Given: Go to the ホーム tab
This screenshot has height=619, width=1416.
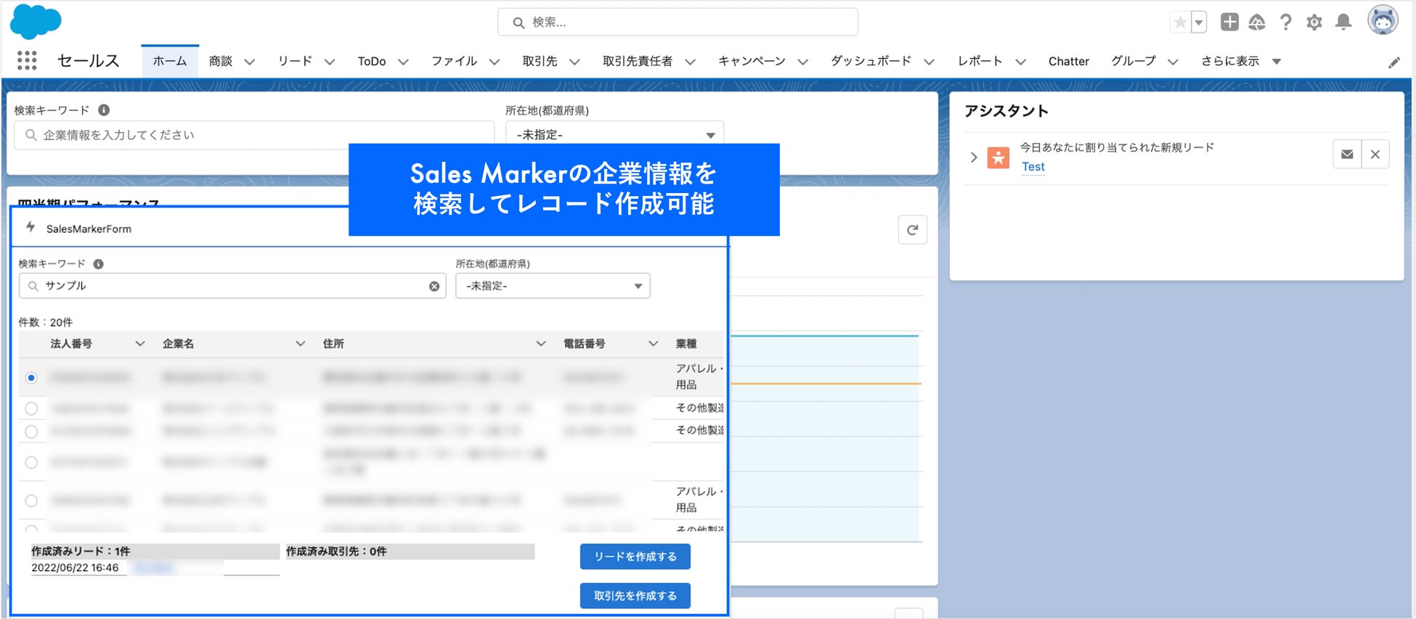Looking at the screenshot, I should coord(170,62).
